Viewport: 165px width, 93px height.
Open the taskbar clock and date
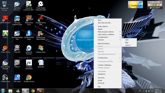pyautogui.click(x=158, y=91)
